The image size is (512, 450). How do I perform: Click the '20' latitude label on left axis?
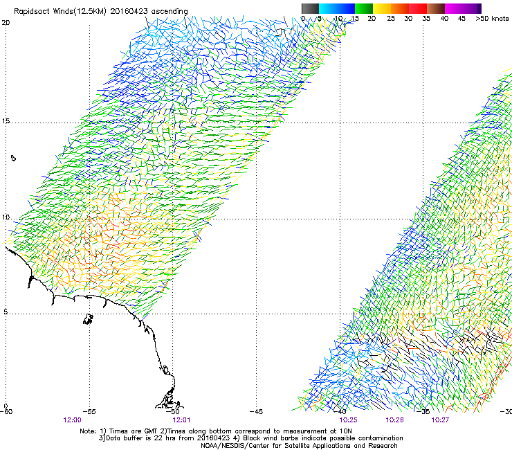[6, 23]
